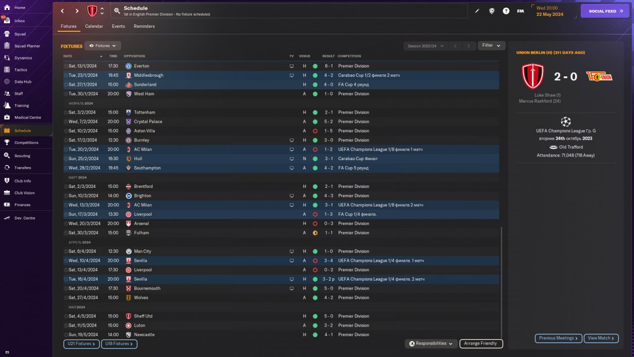Click the club switcher chevrons beside the badge
The image size is (634, 357).
(x=103, y=11)
